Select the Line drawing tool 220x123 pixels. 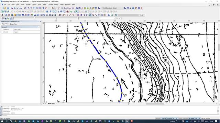pyautogui.click(x=56, y=8)
